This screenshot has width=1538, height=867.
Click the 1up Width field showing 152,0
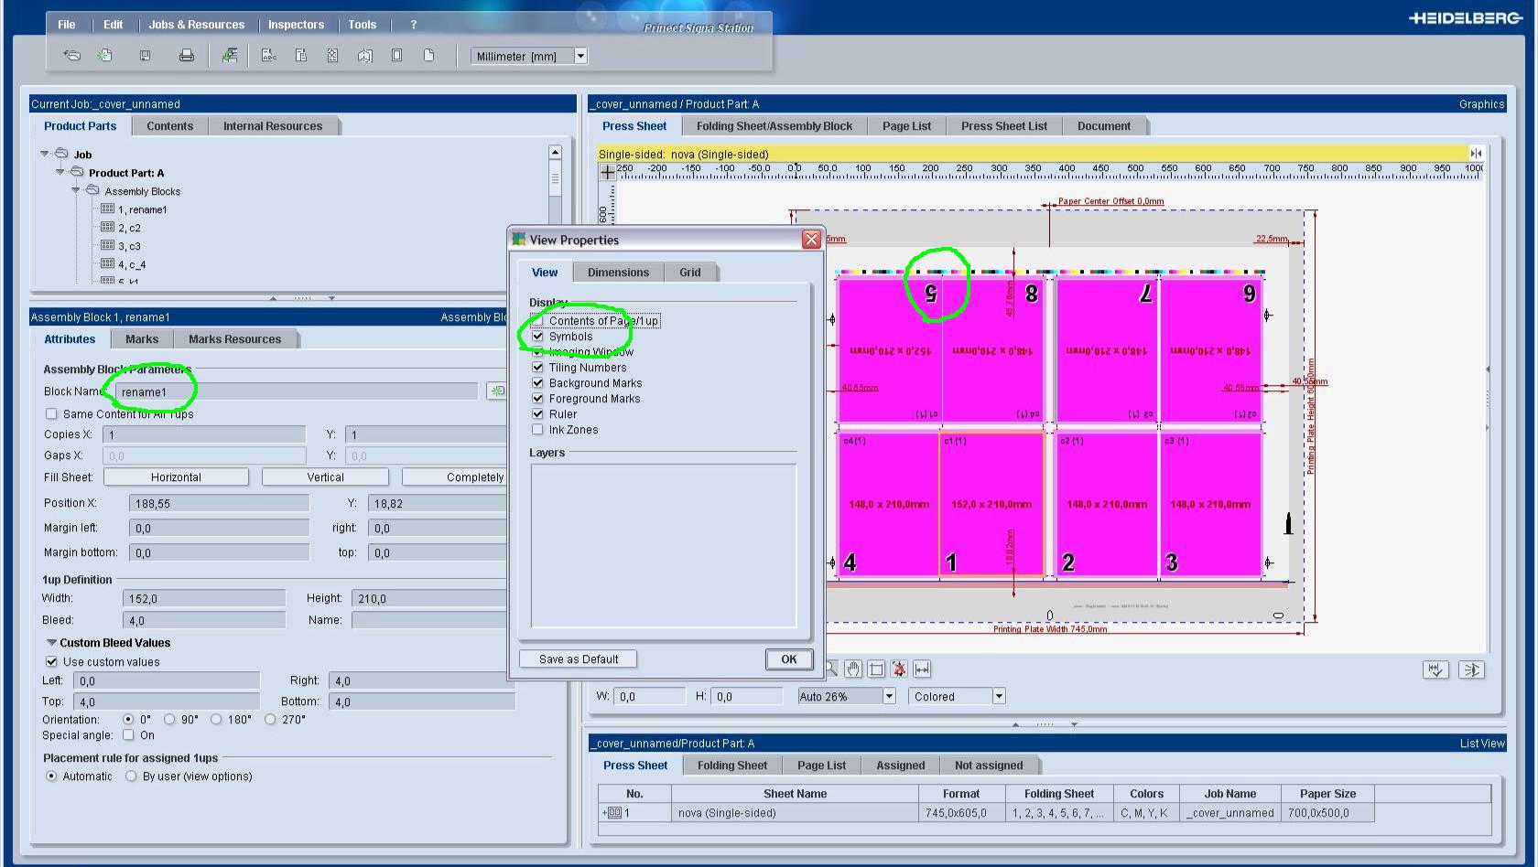pyautogui.click(x=204, y=598)
